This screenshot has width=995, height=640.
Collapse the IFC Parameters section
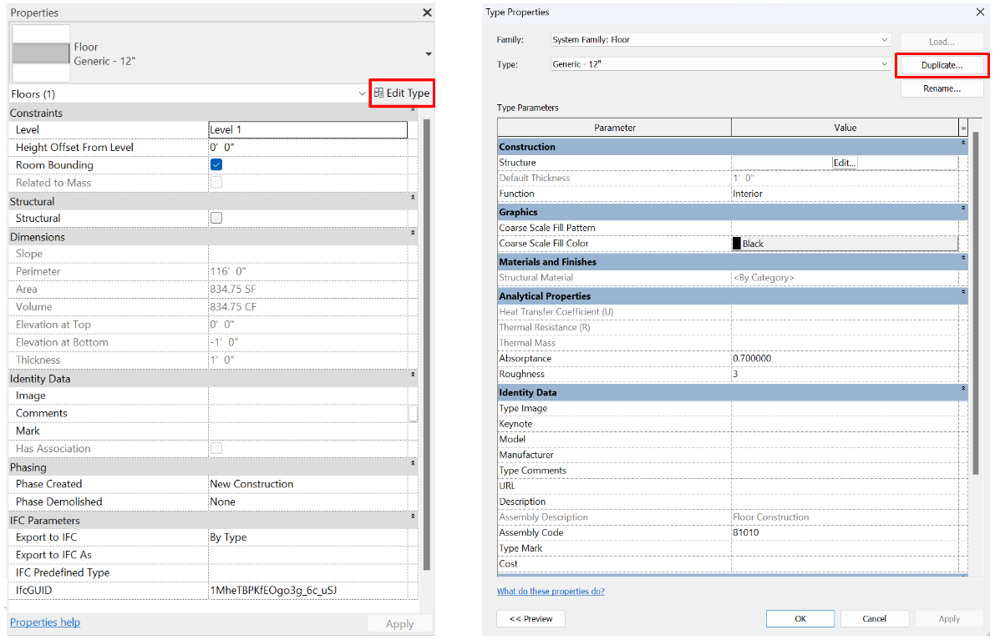click(x=413, y=517)
